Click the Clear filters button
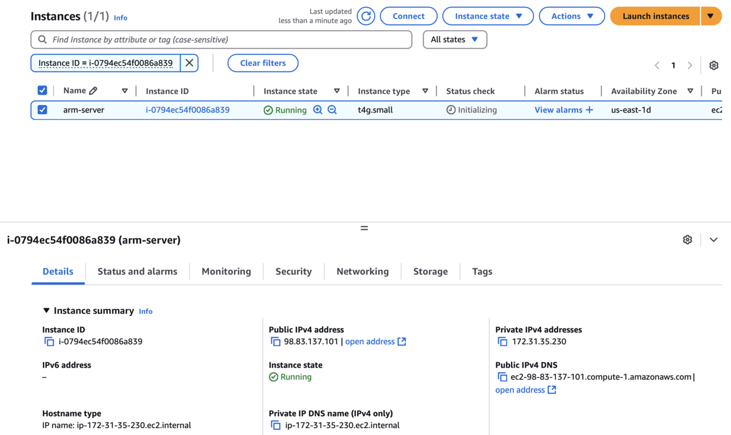This screenshot has width=731, height=435. (263, 63)
